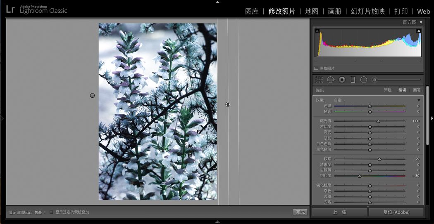Select the active gradient filter pin

(228, 104)
